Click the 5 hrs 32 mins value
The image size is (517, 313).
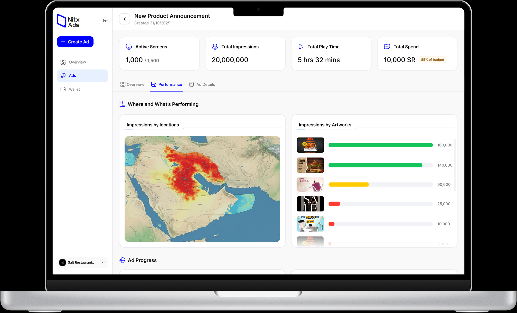pos(319,60)
